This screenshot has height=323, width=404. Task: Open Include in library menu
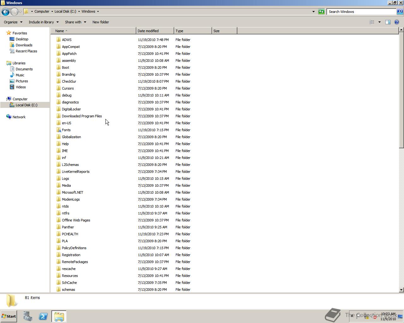tap(44, 22)
